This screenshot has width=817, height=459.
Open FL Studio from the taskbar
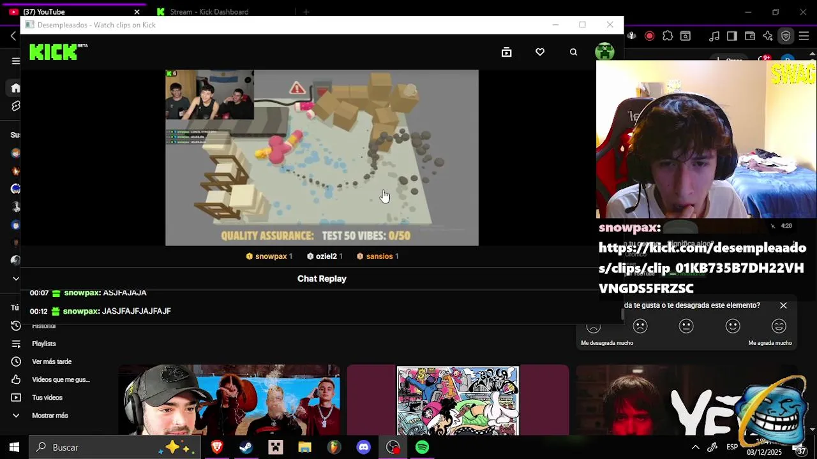click(x=334, y=448)
